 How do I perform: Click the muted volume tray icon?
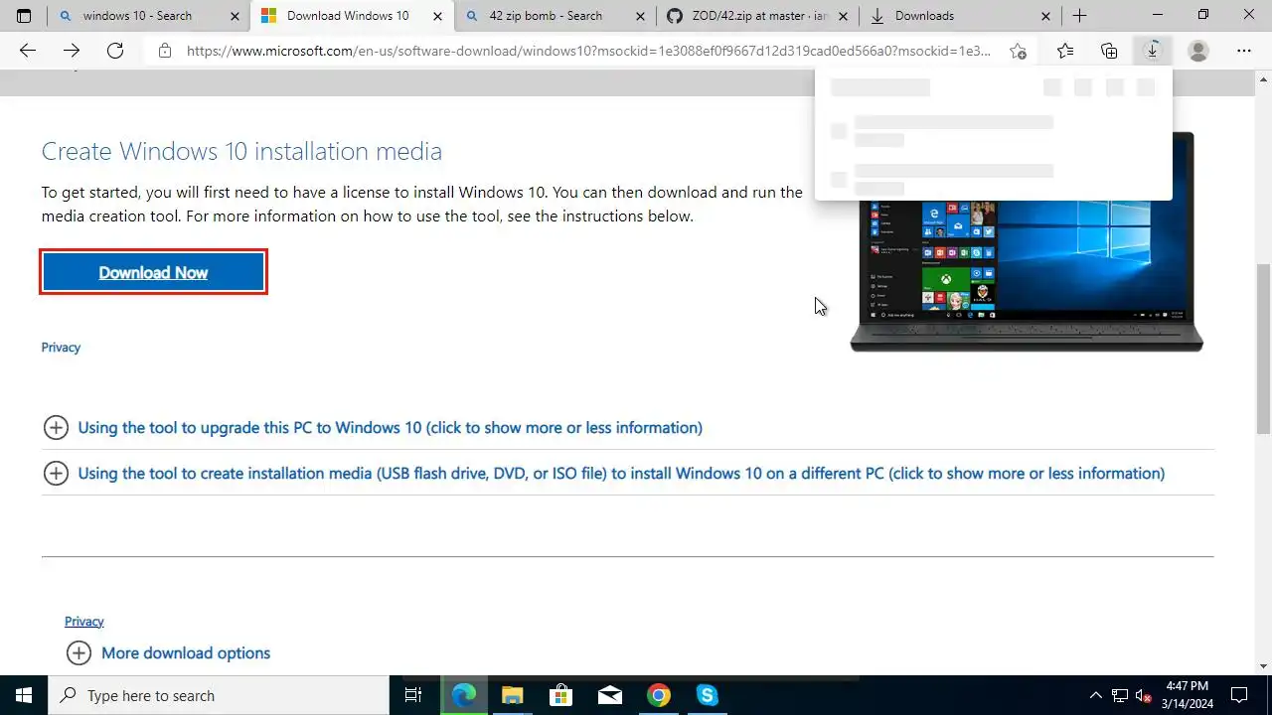tap(1144, 695)
